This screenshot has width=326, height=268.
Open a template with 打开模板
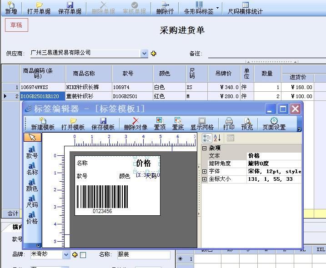(x=73, y=124)
